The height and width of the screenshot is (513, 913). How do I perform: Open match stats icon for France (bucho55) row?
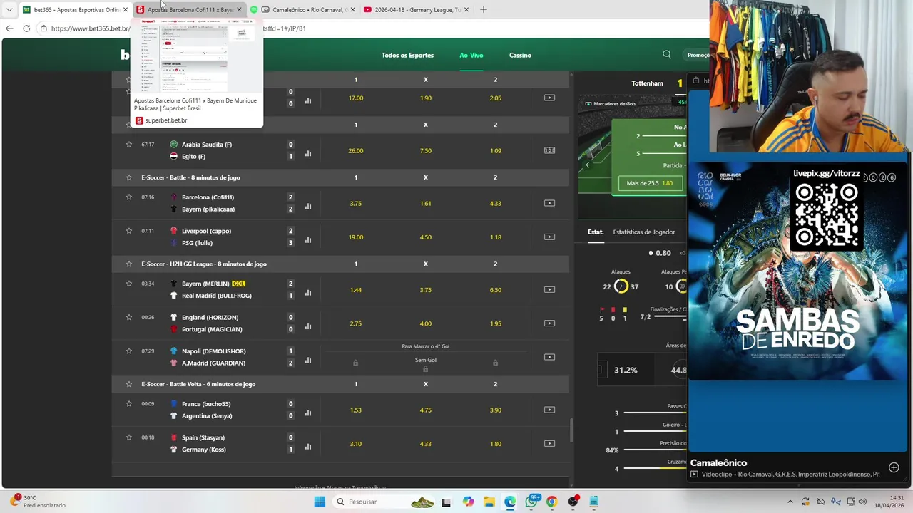308,413
